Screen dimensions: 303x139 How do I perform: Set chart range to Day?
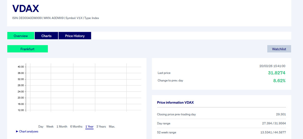click(x=41, y=126)
